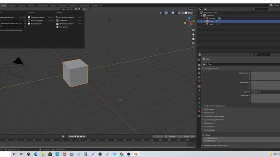Add a new workspace with plus tab

101,6
